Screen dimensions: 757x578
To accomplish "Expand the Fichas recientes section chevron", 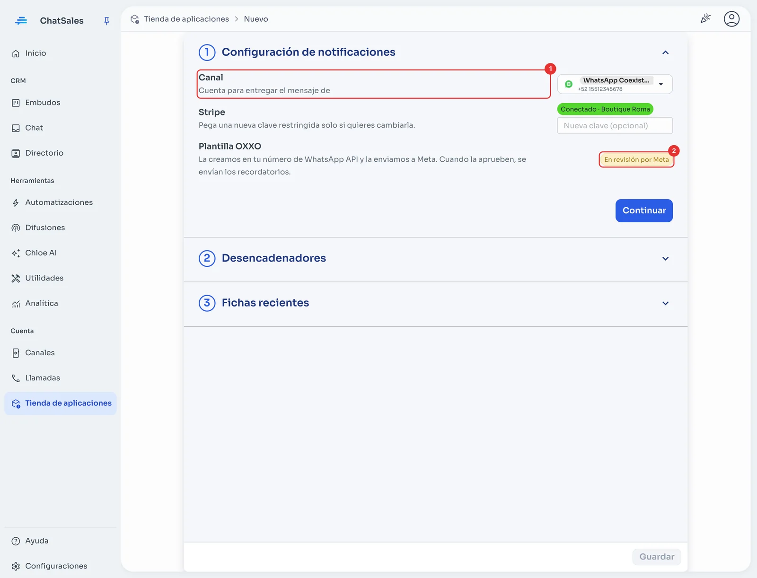I will click(x=665, y=303).
